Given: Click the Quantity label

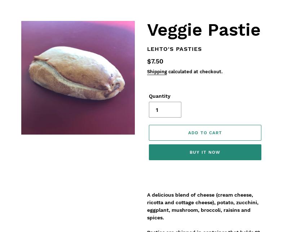Looking at the screenshot, I should [160, 96].
